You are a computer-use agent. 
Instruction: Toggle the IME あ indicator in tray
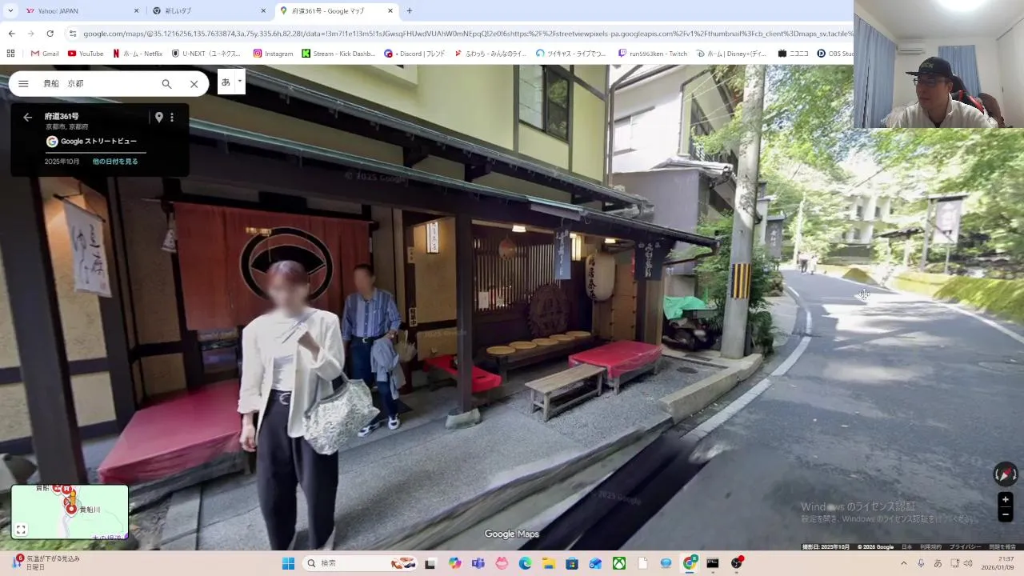938,563
